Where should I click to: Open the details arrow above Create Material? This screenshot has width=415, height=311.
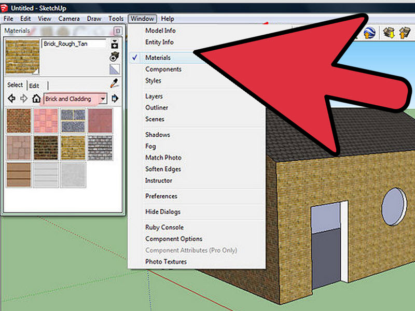pyautogui.click(x=115, y=41)
